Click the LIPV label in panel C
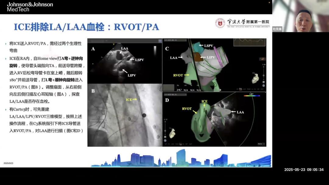This screenshot has width=329, height=185. 211,57
